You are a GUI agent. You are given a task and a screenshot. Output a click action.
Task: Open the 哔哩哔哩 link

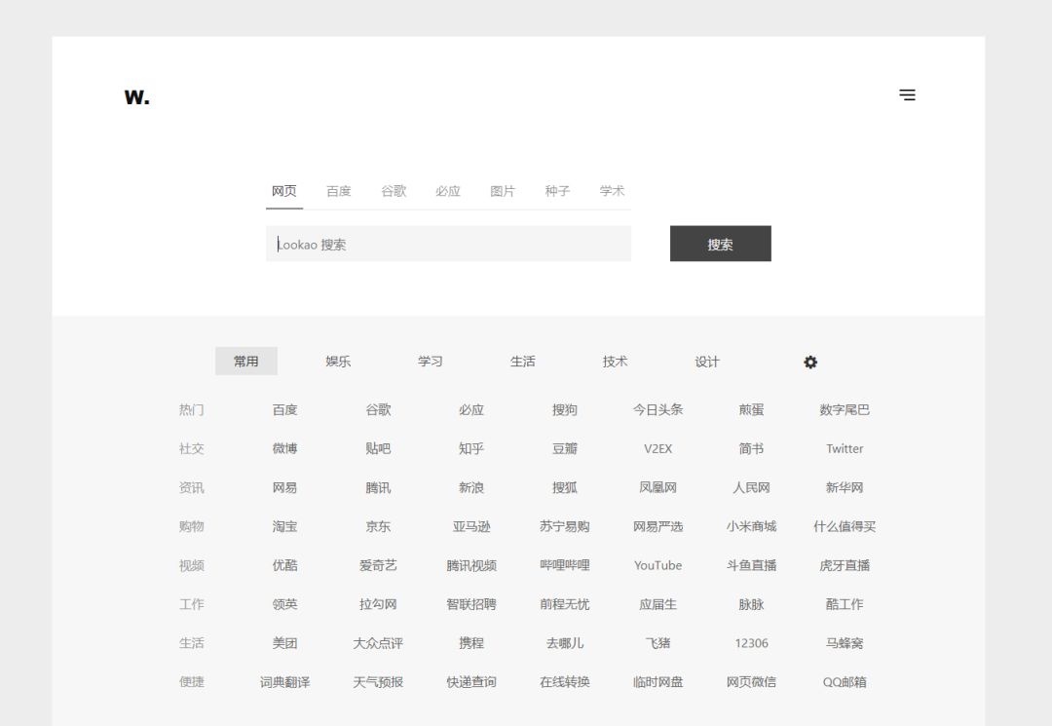565,565
